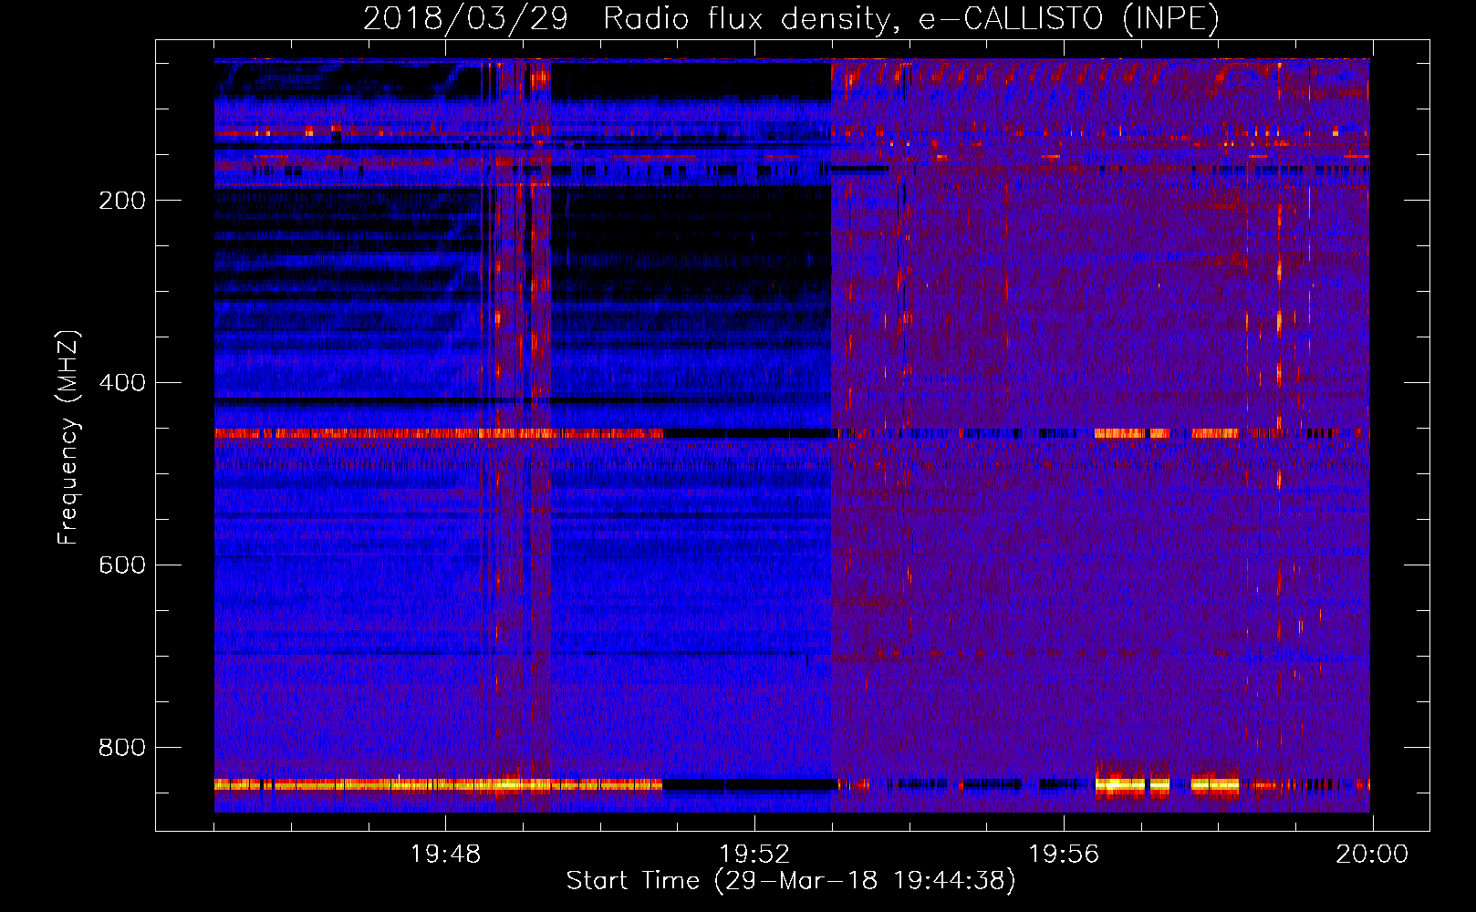
Task: Click the "200" frequency tick label
Action: (x=122, y=201)
